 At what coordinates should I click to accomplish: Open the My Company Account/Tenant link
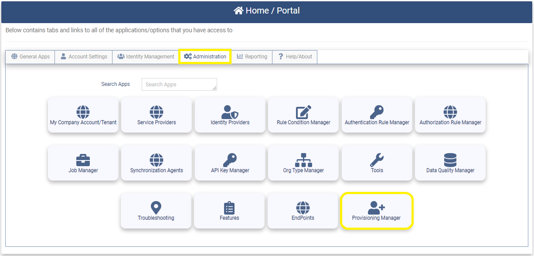click(83, 115)
